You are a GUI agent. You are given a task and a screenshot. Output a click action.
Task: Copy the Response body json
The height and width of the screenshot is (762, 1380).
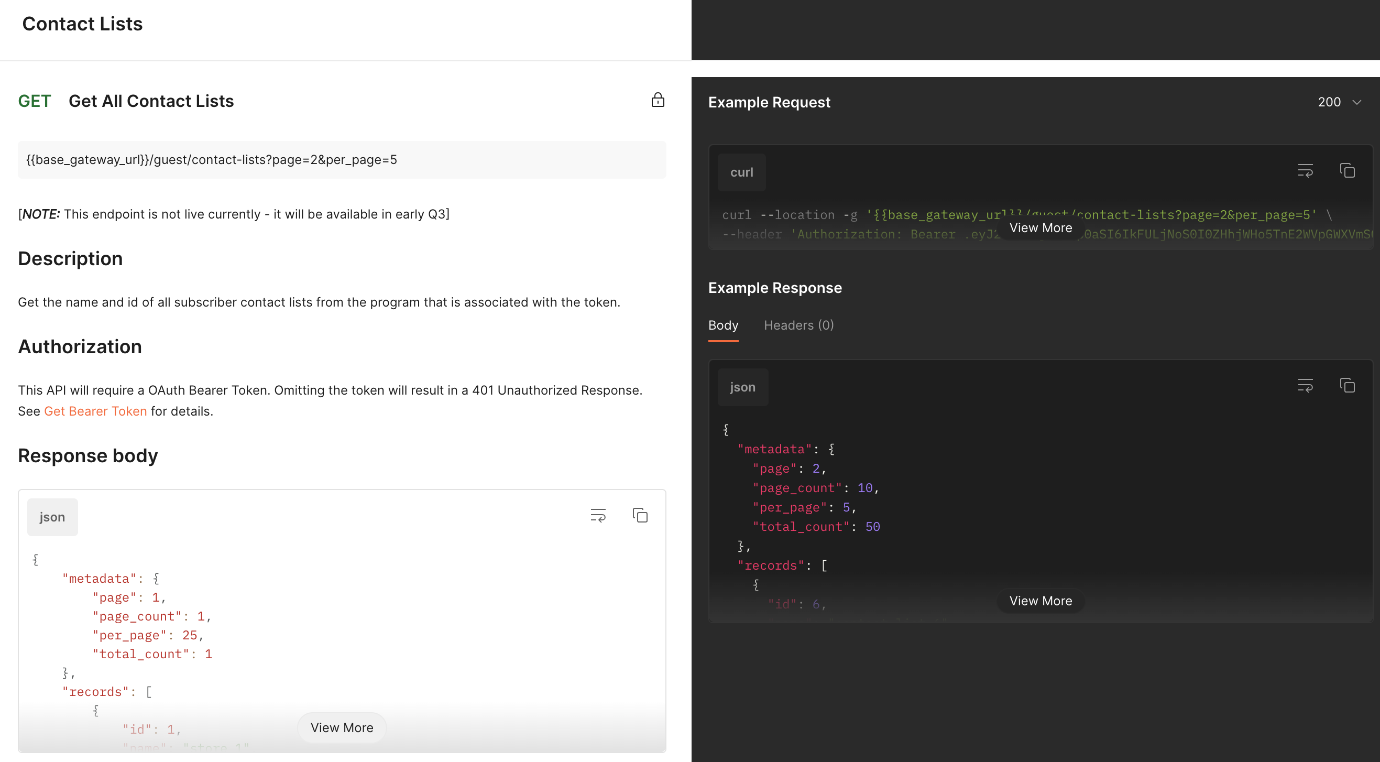coord(640,516)
